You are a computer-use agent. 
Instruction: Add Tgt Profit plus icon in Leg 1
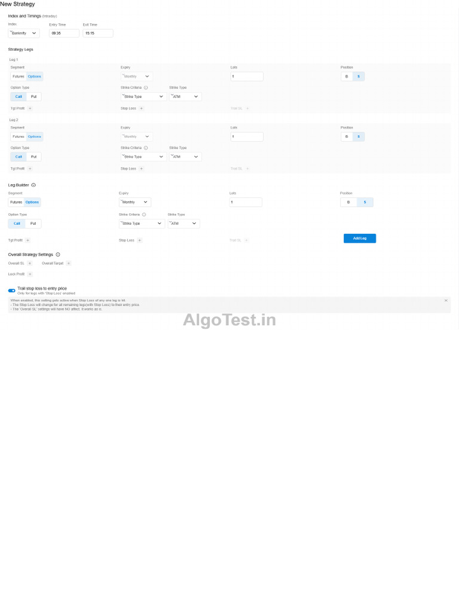tap(30, 109)
